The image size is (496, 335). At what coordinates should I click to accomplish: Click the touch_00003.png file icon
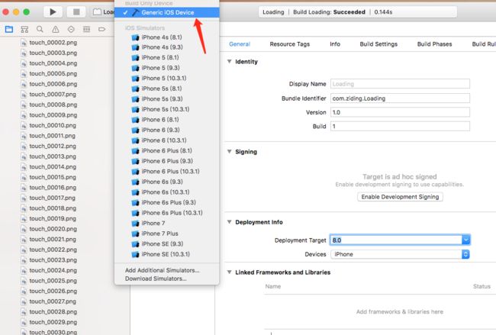(24, 53)
